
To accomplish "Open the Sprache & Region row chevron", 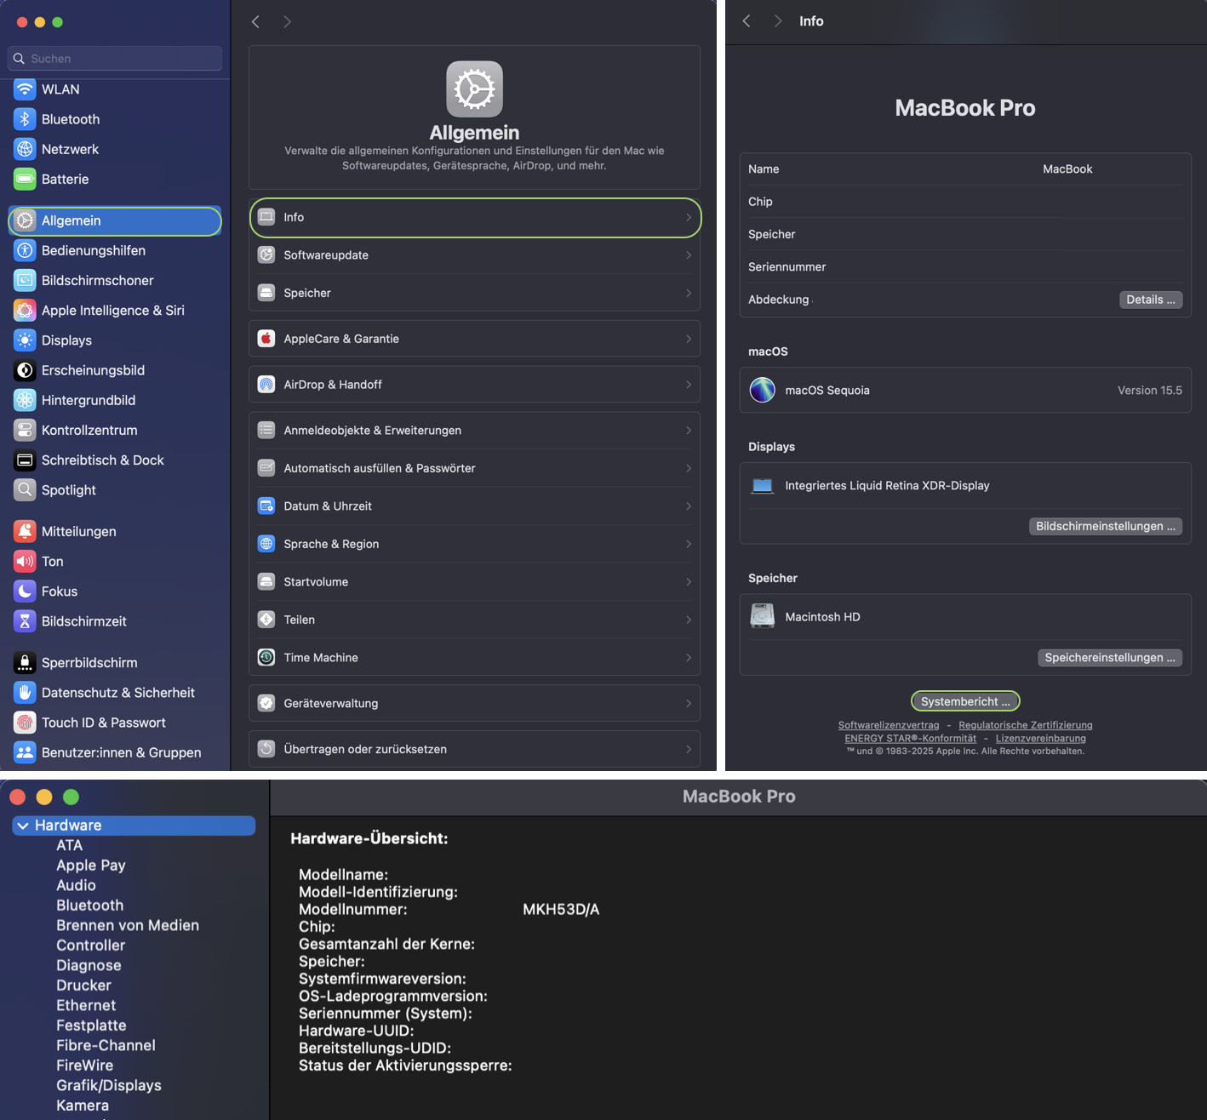I will click(x=688, y=544).
